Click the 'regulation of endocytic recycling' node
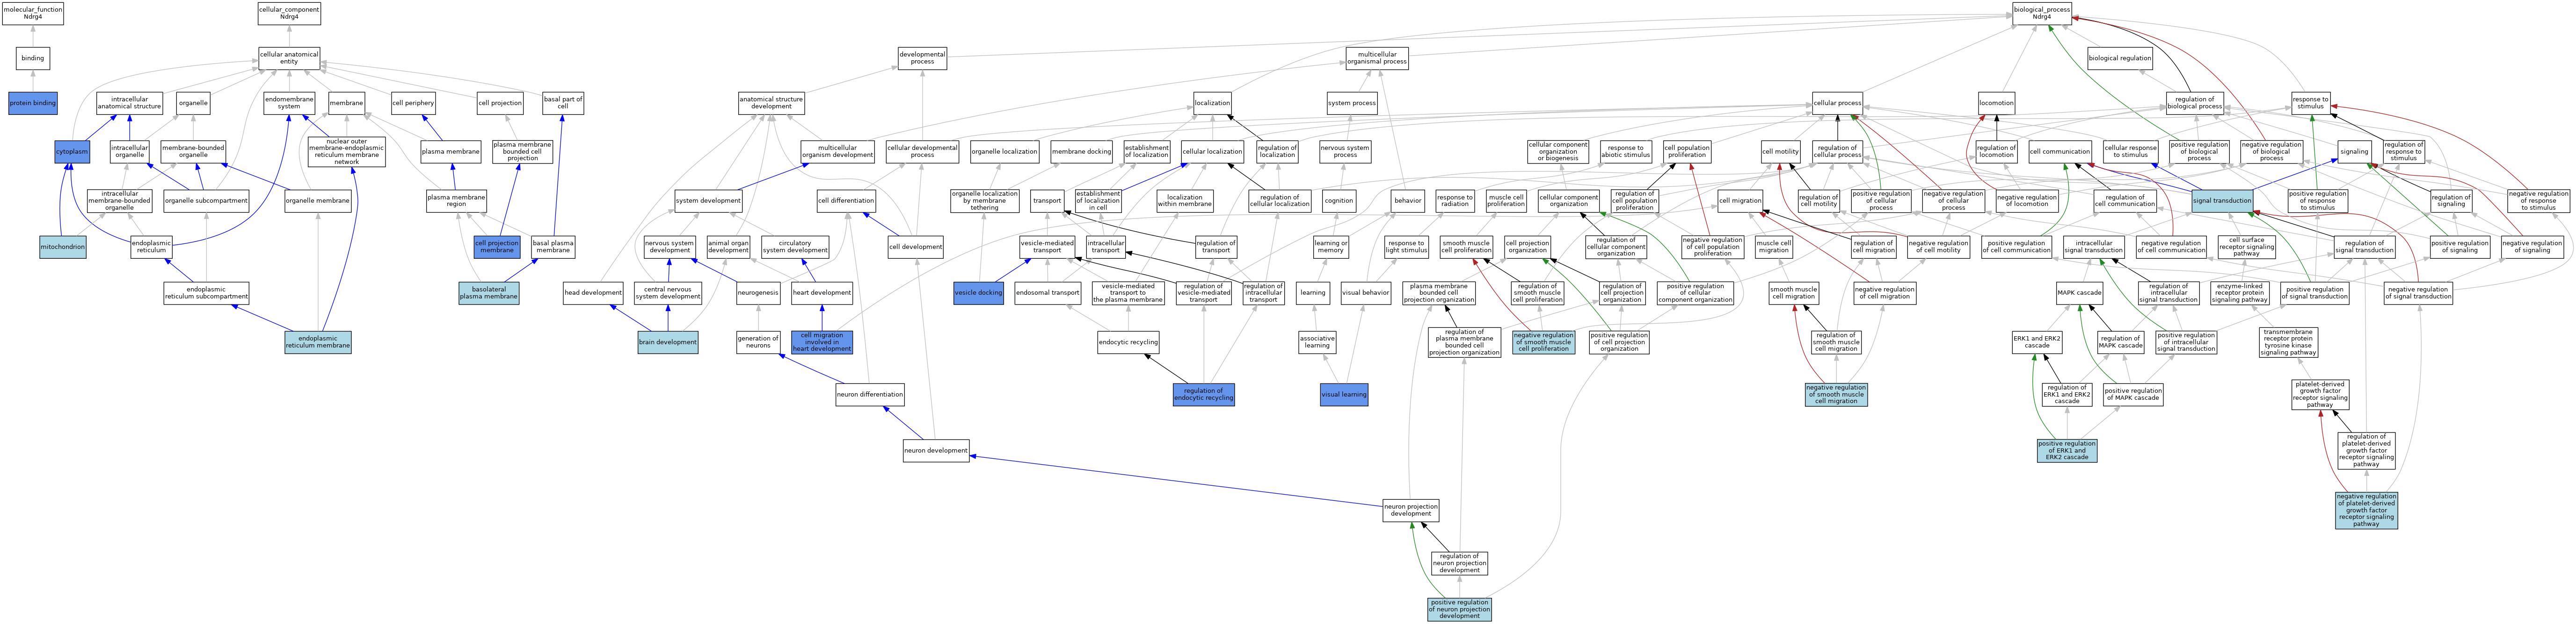The image size is (2576, 624). click(x=1204, y=394)
